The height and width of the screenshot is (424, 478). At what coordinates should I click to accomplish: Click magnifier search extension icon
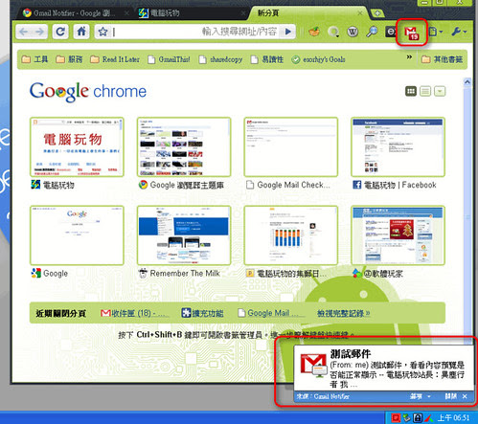(372, 32)
